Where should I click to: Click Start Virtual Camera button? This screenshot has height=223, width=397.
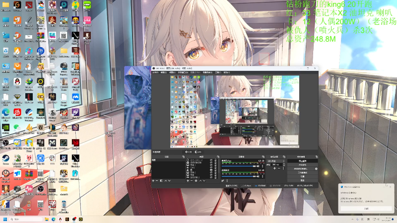tap(301, 168)
